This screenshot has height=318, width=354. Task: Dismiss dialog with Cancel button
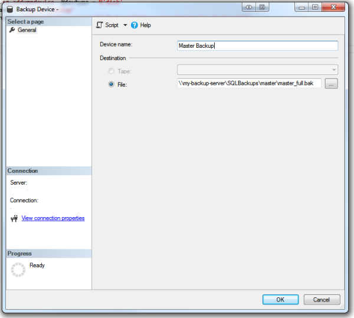[322, 300]
